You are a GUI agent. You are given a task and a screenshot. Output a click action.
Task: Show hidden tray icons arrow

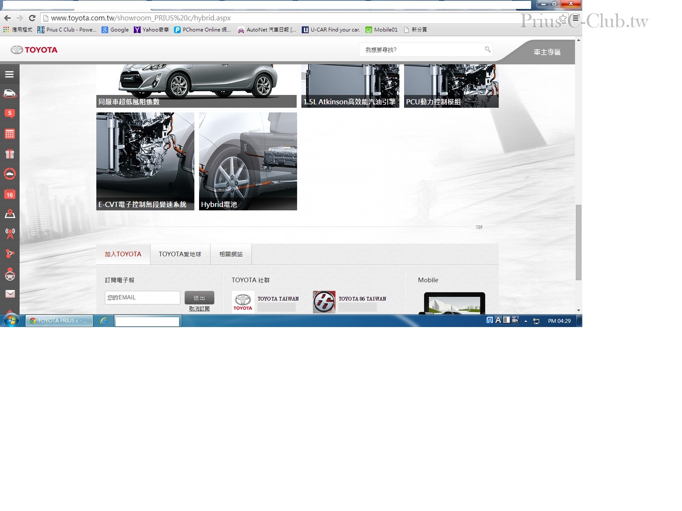tap(526, 321)
